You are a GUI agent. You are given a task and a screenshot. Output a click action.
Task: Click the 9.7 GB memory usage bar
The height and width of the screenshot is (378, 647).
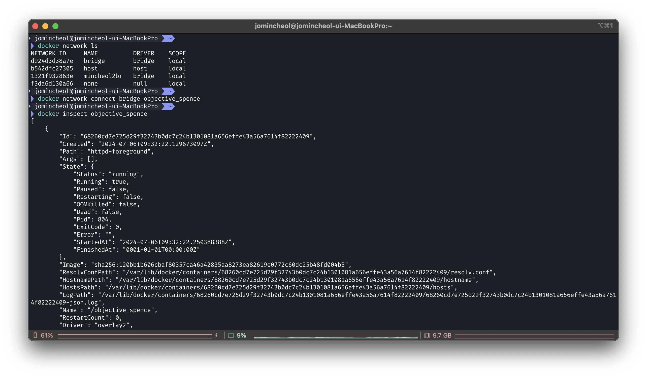click(534, 335)
